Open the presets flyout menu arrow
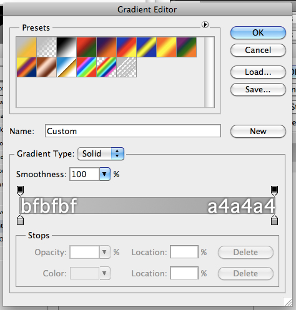The width and height of the screenshot is (296, 310). [205, 25]
